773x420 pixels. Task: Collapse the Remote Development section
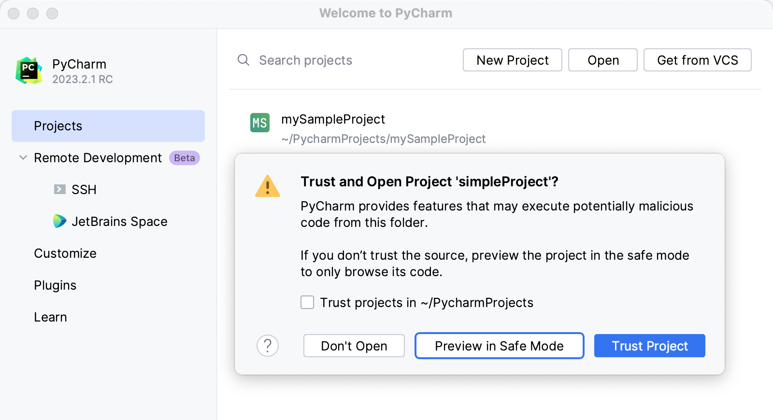click(22, 157)
